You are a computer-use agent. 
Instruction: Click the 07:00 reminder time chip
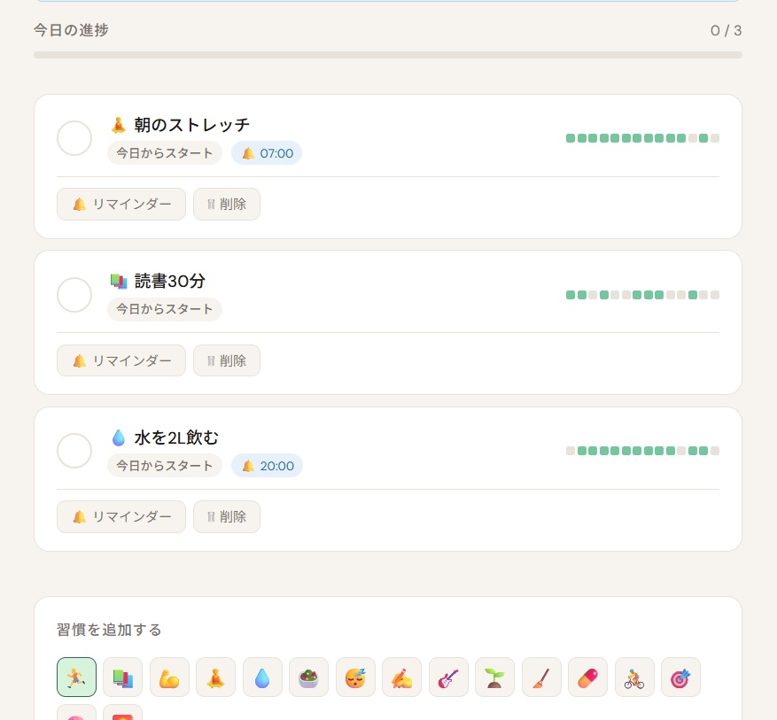point(267,152)
